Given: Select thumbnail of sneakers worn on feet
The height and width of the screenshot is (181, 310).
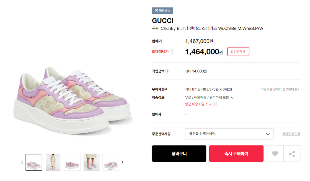Looking at the screenshot, I should (91, 162).
